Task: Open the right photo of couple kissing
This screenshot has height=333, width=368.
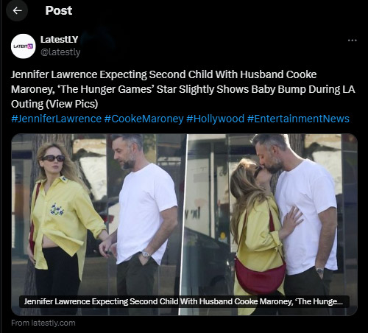Action: 272,225
